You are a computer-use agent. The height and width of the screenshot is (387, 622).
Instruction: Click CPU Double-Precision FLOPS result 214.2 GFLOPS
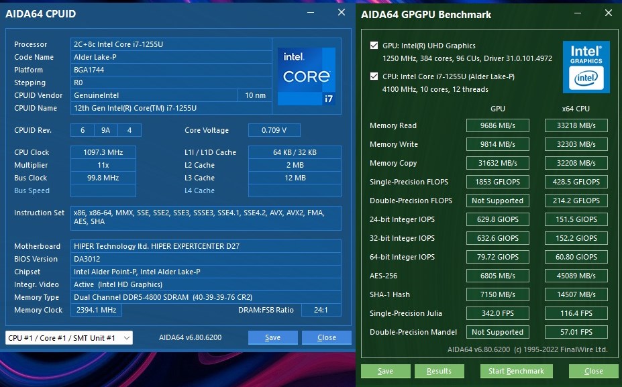(x=576, y=201)
